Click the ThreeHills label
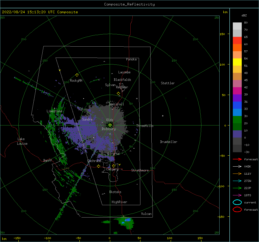Image resolution: width=259 pixels, height=242 pixels. pos(145,126)
